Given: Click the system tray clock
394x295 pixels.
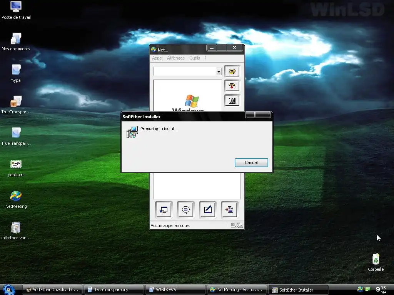Looking at the screenshot, I should pyautogui.click(x=381, y=290).
